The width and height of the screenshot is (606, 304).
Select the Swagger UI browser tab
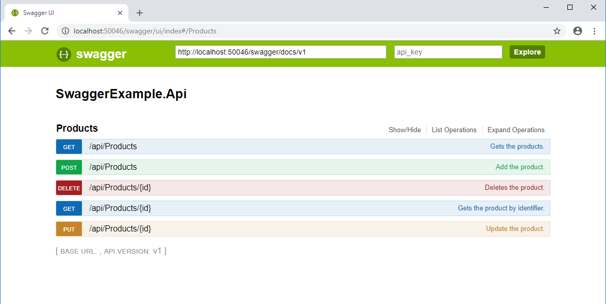pyautogui.click(x=66, y=13)
